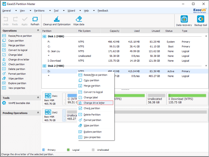This screenshot has height=157, width=209.
Task: Choose Delete Partition in context menu
Action: click(x=95, y=115)
